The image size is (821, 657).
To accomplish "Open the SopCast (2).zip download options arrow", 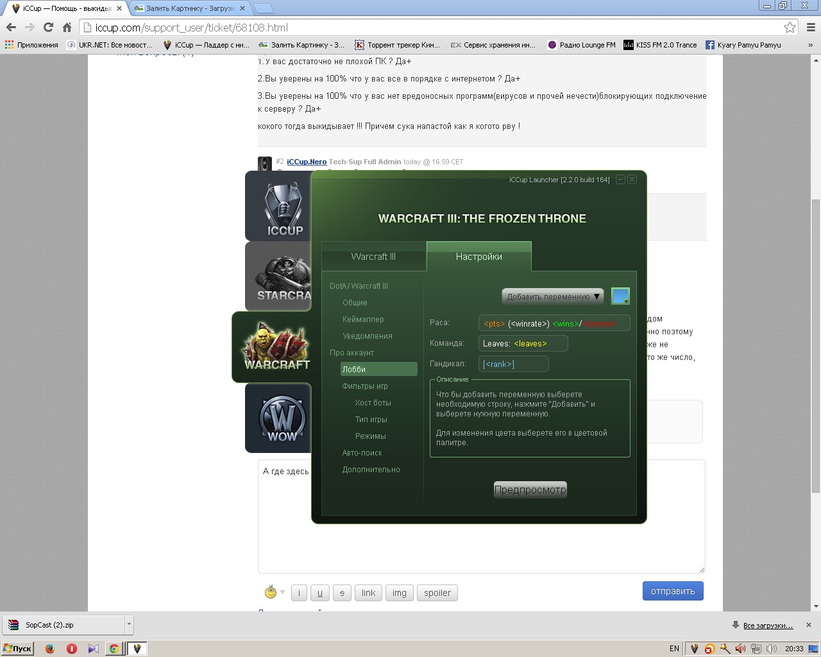I will 129,624.
